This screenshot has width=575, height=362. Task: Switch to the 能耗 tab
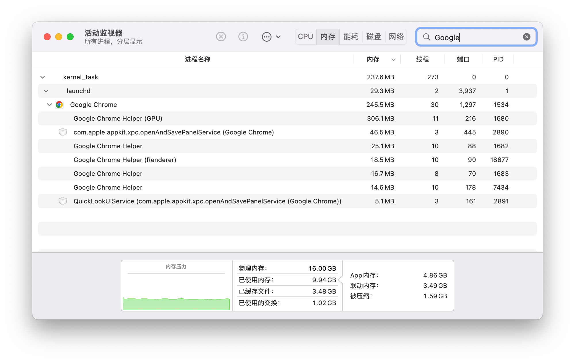click(x=351, y=37)
